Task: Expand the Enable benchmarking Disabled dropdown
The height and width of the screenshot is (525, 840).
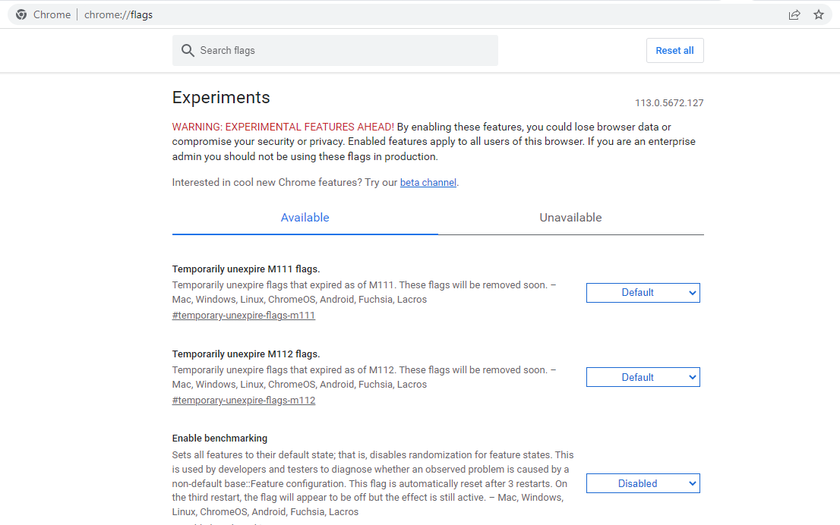Action: tap(643, 484)
